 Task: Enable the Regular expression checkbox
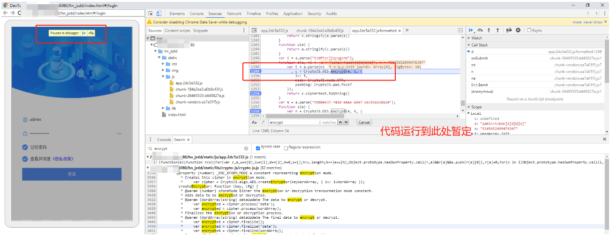[286, 148]
